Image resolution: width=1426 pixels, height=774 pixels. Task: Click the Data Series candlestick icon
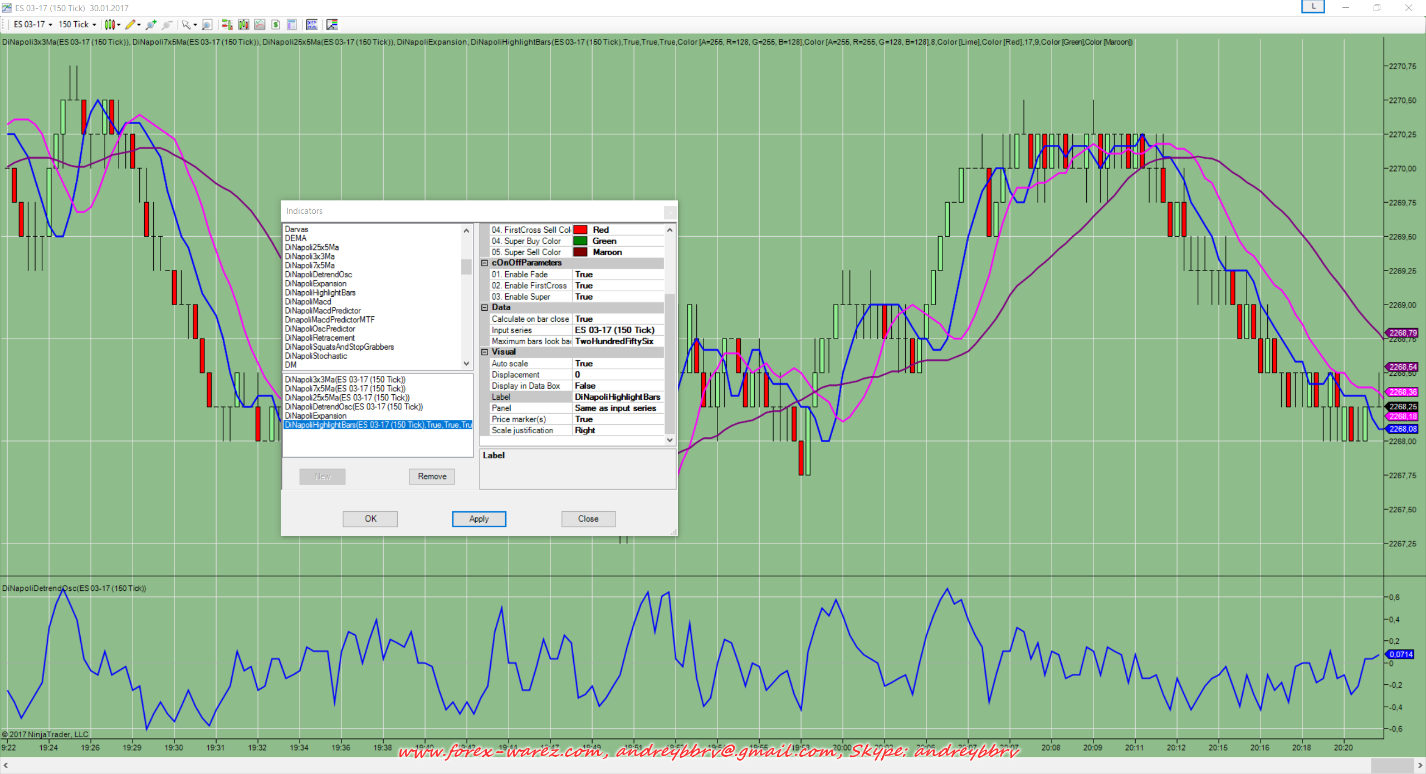[x=243, y=25]
